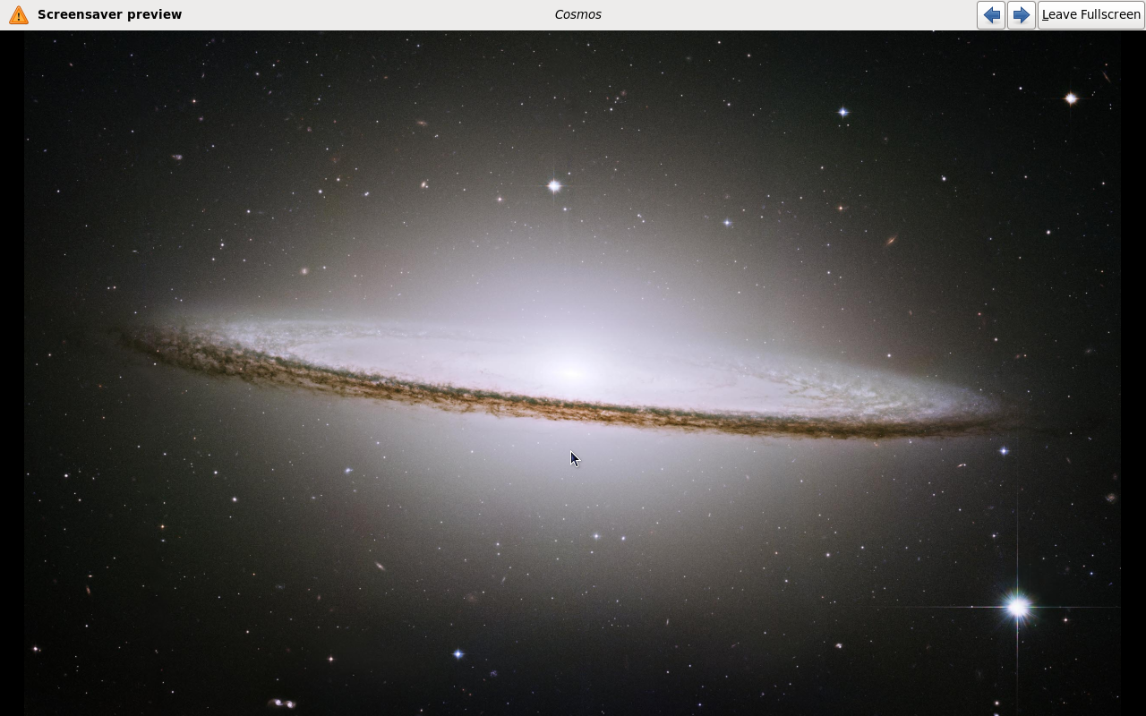Advance to the next screensaver theme
The height and width of the screenshot is (716, 1146).
click(x=1021, y=15)
